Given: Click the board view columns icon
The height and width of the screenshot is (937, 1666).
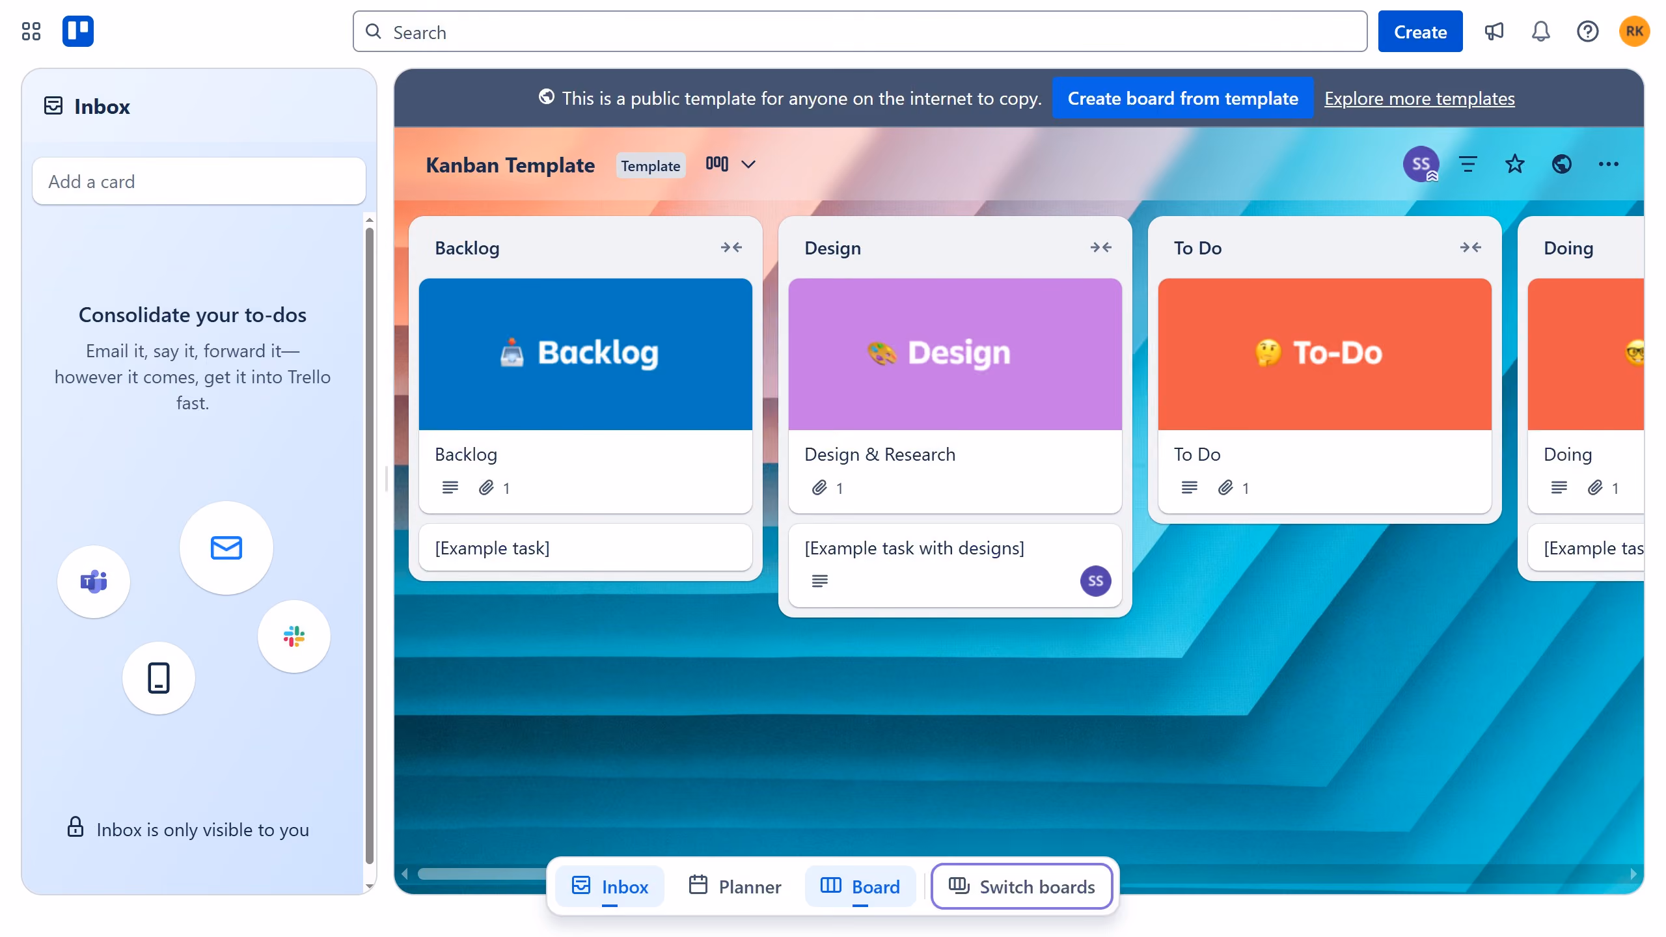Looking at the screenshot, I should point(717,164).
